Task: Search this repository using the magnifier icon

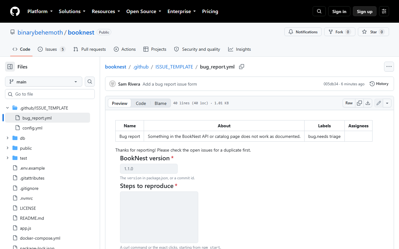Action: tap(90, 82)
